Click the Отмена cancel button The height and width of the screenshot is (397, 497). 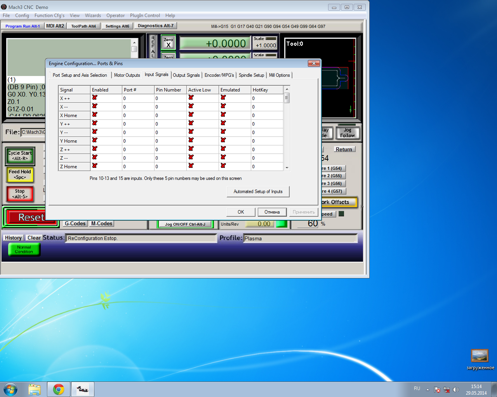tap(272, 212)
